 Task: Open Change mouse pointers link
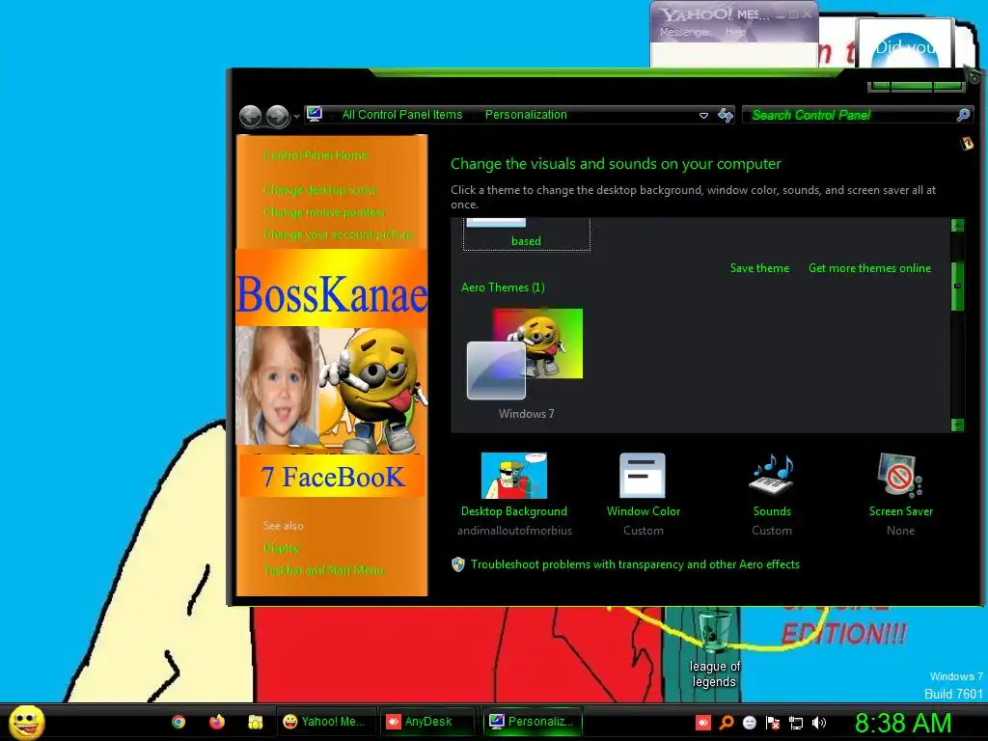[x=324, y=212]
